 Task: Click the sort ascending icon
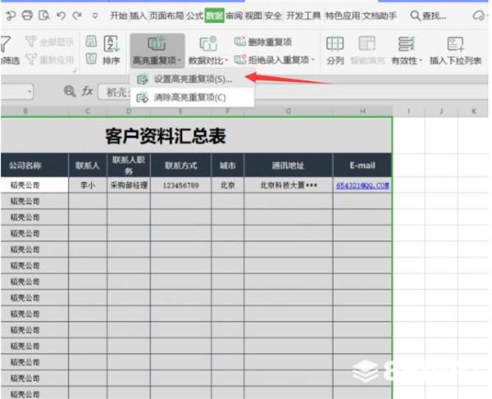pyautogui.click(x=91, y=41)
